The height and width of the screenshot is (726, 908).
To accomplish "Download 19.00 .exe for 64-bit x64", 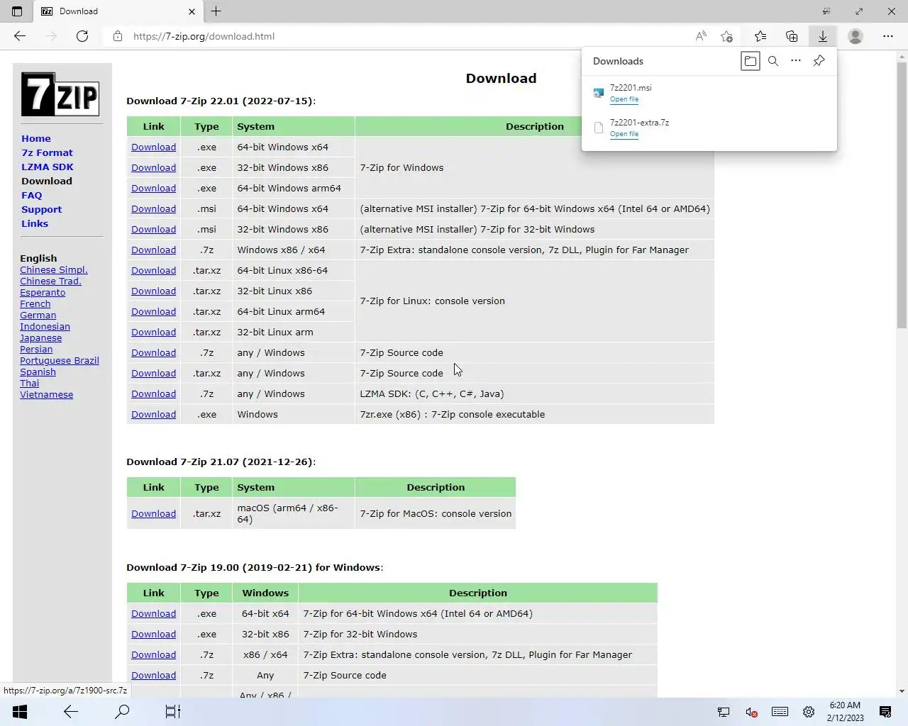I will 153,613.
